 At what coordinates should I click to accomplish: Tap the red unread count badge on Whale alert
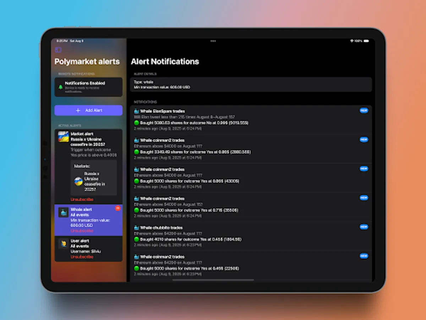(x=118, y=208)
